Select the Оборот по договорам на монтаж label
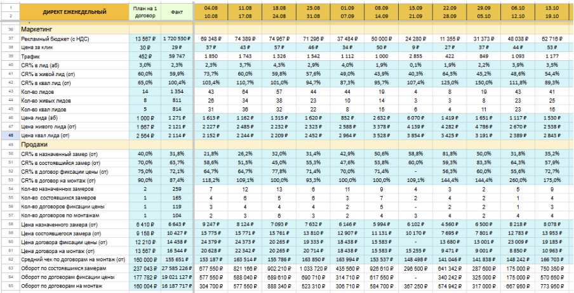This screenshot has width=574, height=293. (60, 286)
